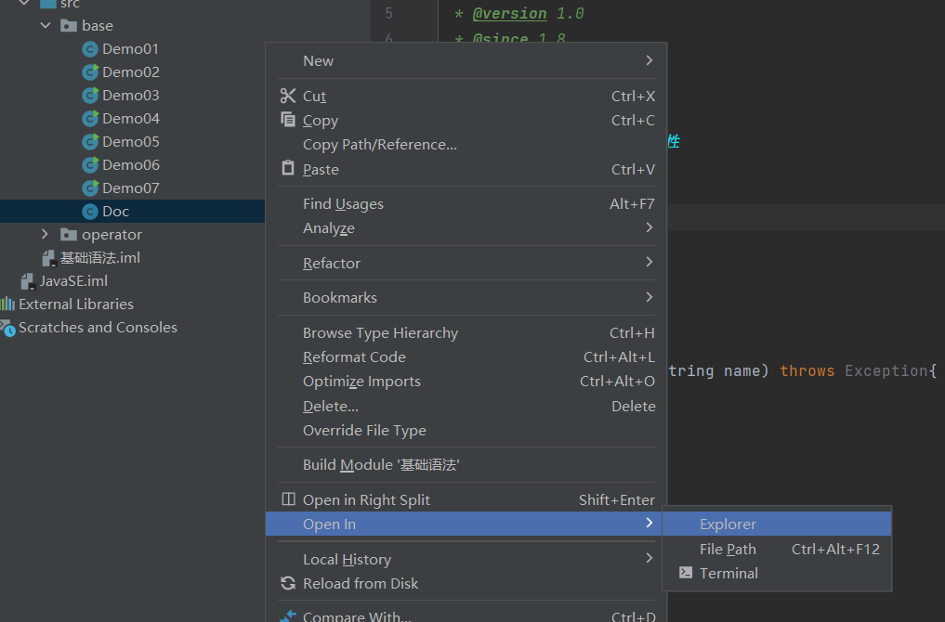This screenshot has height=622, width=945.
Task: Click the Demo01 class icon
Action: [90, 49]
